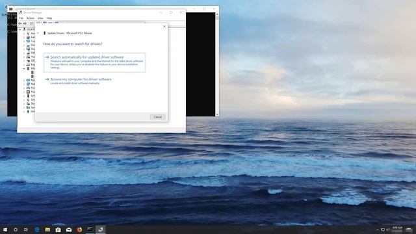Viewport: 416px width, 234px height.
Task: Launch Firefox from the taskbar
Action: tap(79, 229)
